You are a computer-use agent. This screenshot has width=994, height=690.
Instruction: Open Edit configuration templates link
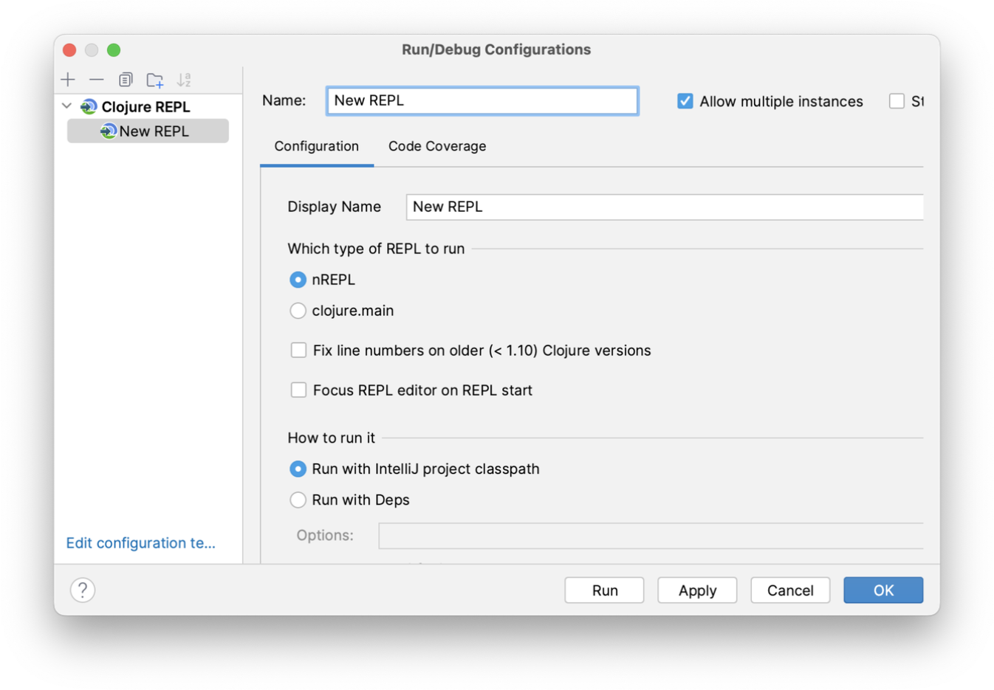tap(141, 543)
